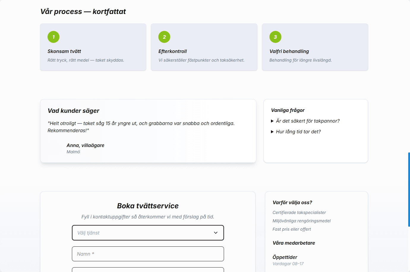The image size is (410, 272).
Task: Click the Namn input field
Action: click(x=148, y=254)
